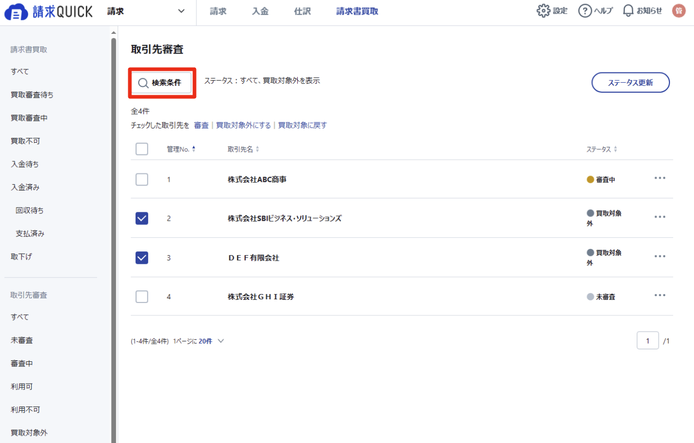The height and width of the screenshot is (443, 694).
Task: Sort by 管理No. column arrows
Action: click(194, 149)
